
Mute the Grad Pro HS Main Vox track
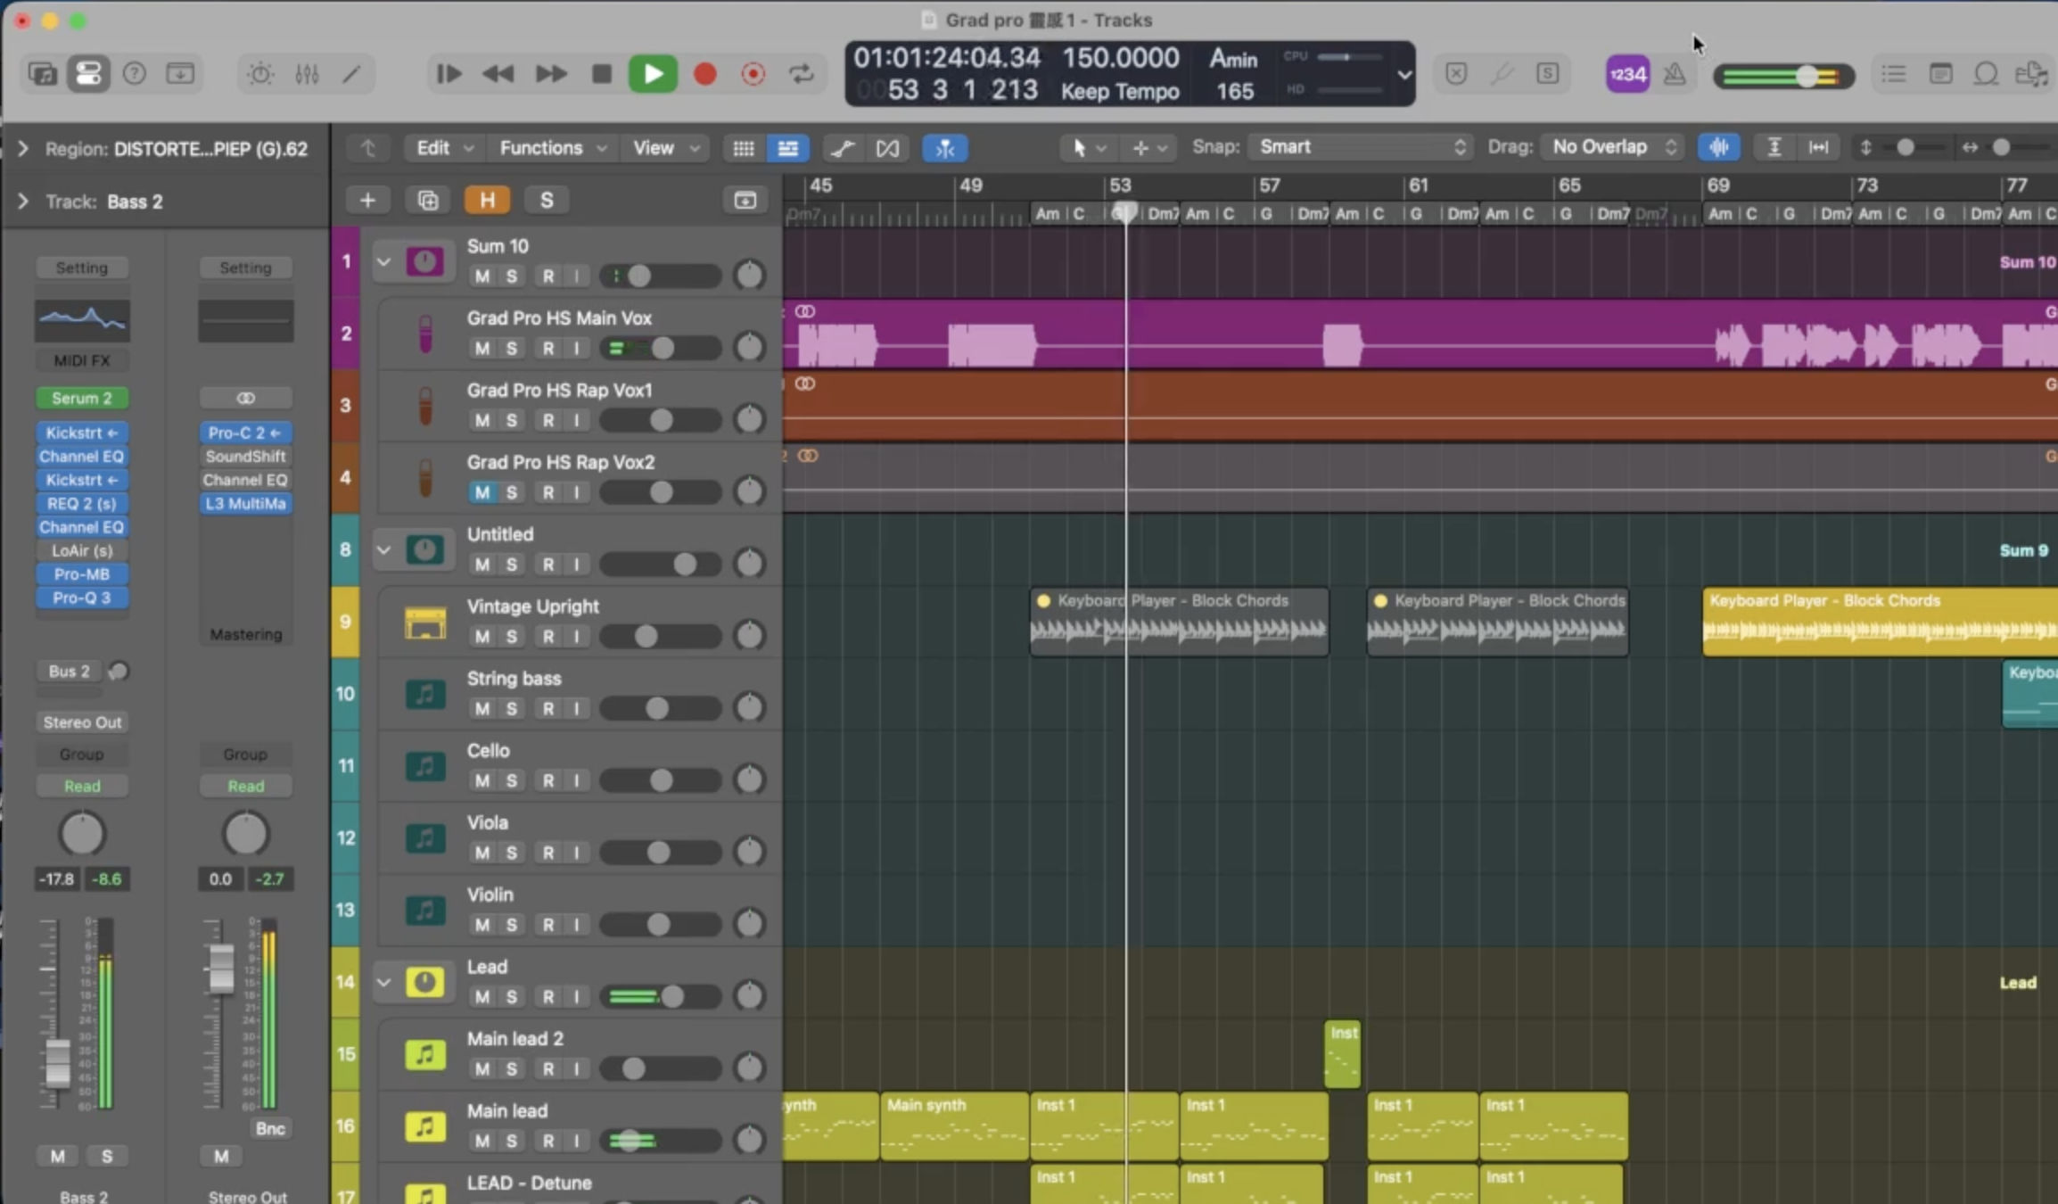click(x=482, y=349)
